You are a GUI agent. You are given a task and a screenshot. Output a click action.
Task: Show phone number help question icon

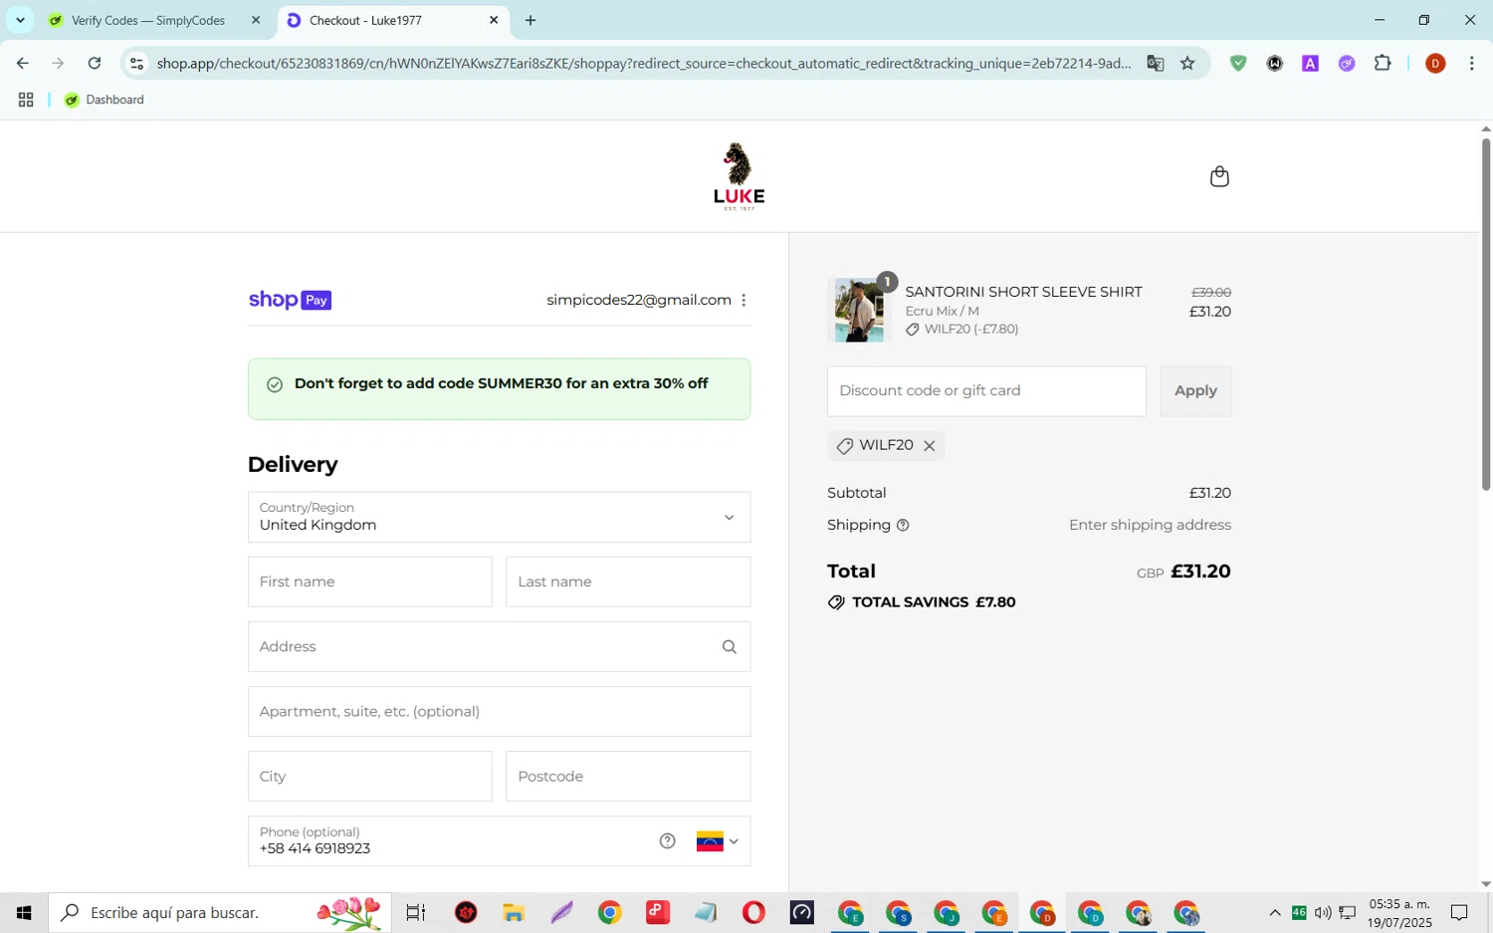(x=668, y=841)
